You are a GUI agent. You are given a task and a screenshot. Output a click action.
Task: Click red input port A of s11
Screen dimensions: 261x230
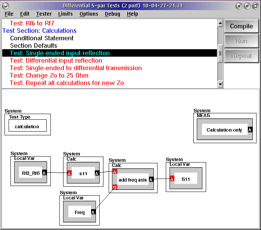[x=69, y=173]
